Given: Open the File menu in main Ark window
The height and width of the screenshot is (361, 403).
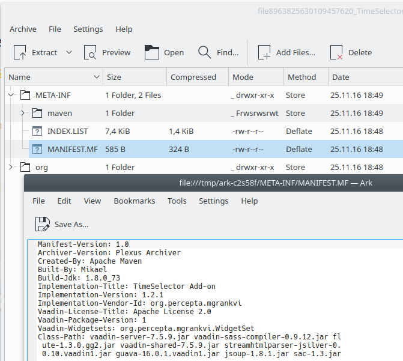Looking at the screenshot, I should tap(55, 29).
